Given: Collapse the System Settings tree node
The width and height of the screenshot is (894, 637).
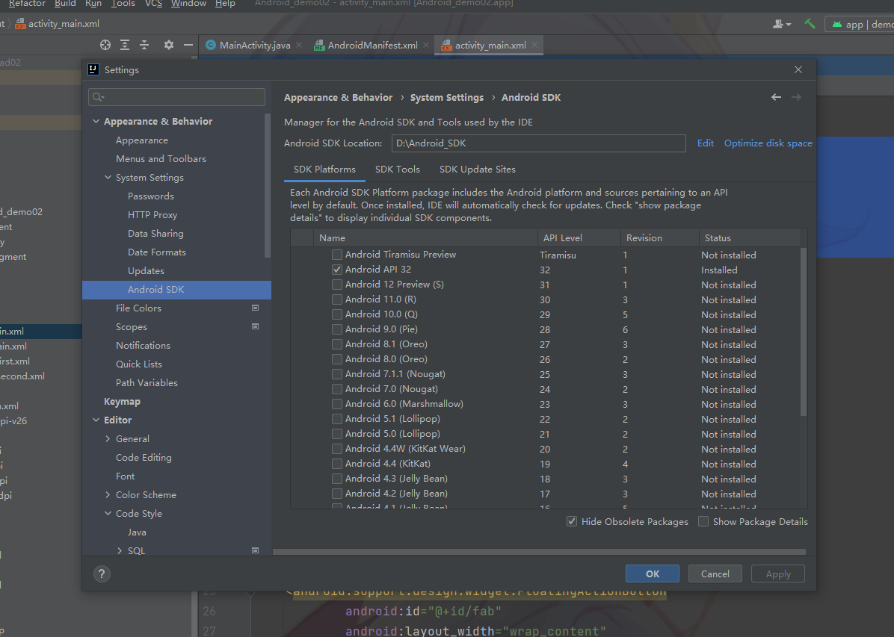Looking at the screenshot, I should (x=108, y=177).
